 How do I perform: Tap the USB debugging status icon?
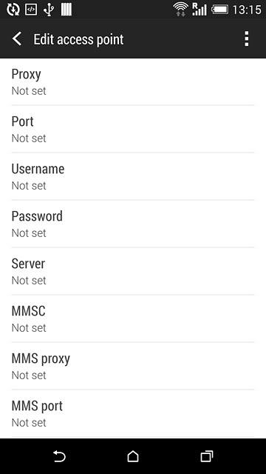click(x=31, y=10)
